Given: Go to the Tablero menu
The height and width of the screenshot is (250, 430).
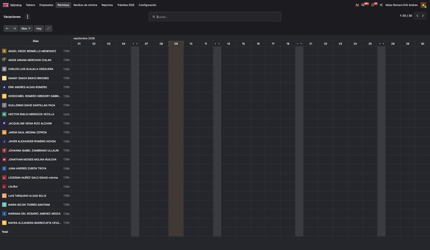Looking at the screenshot, I should coord(30,5).
